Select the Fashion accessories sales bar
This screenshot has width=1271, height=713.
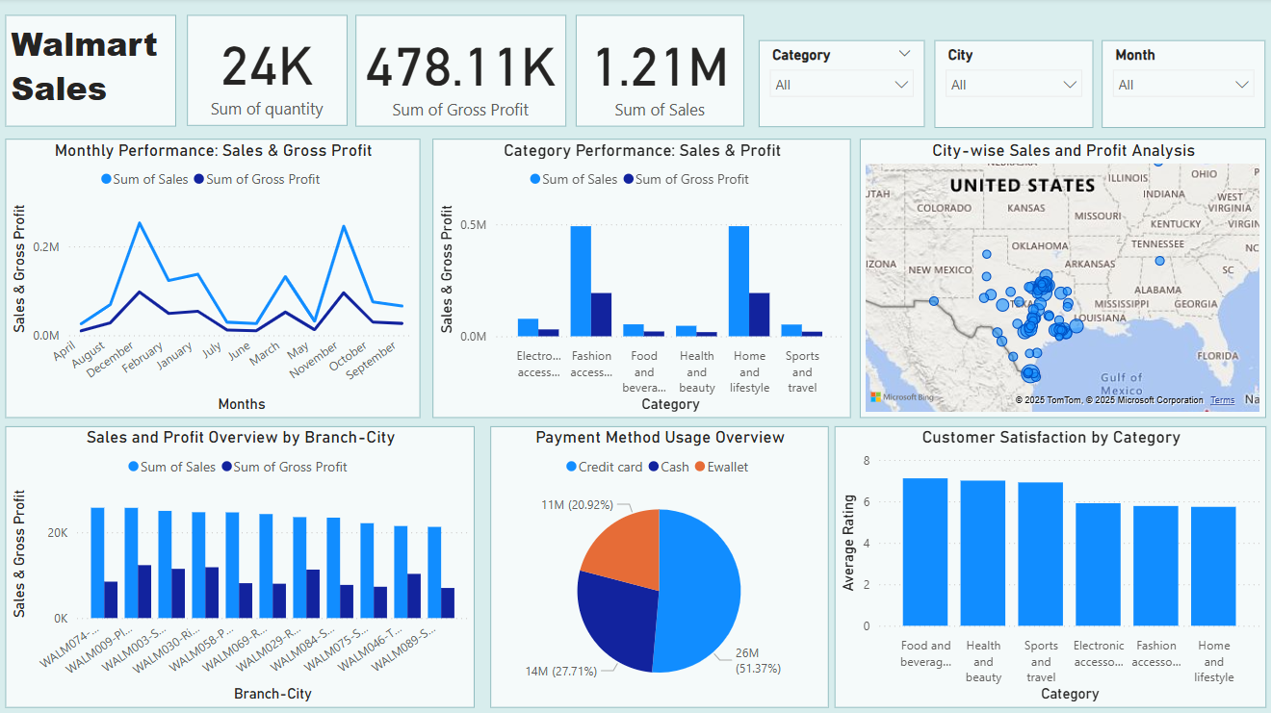(581, 281)
